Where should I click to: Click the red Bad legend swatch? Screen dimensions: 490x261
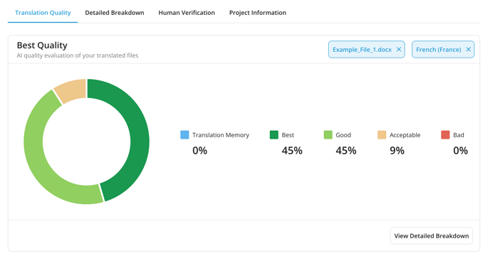(445, 135)
